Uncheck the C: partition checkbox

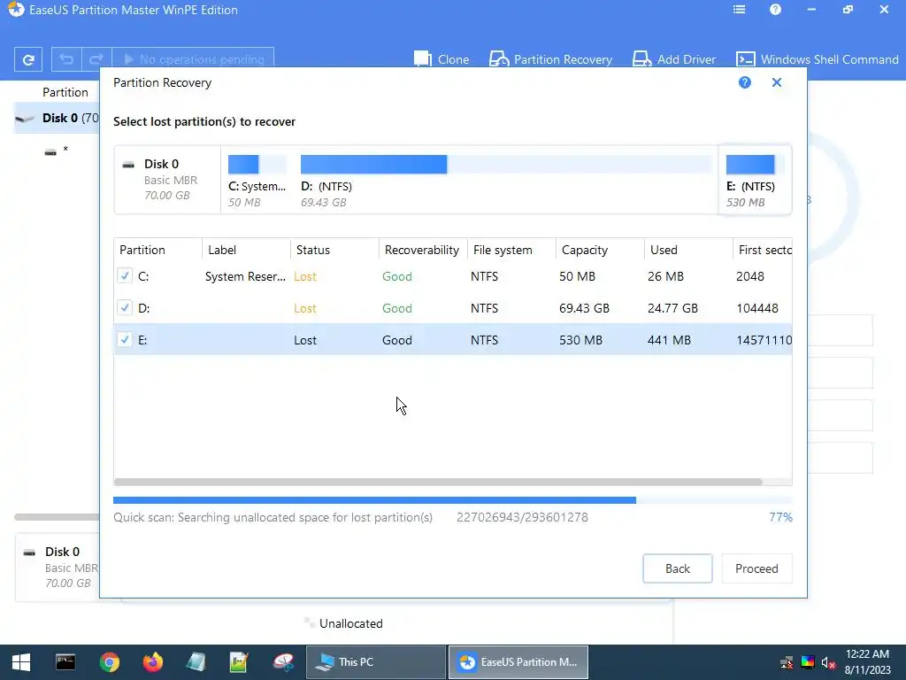[125, 276]
